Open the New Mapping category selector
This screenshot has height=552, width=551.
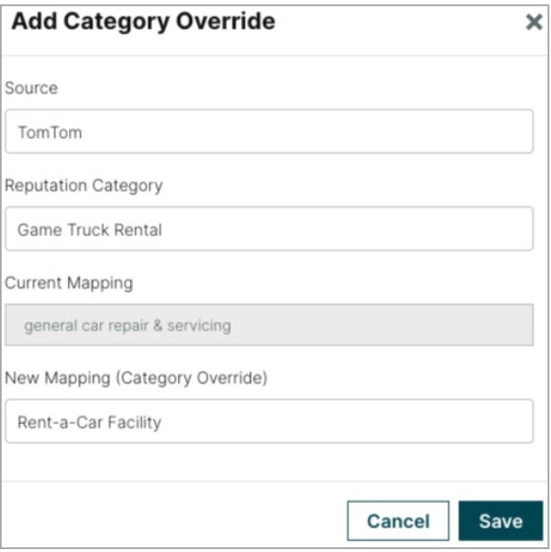(x=269, y=421)
